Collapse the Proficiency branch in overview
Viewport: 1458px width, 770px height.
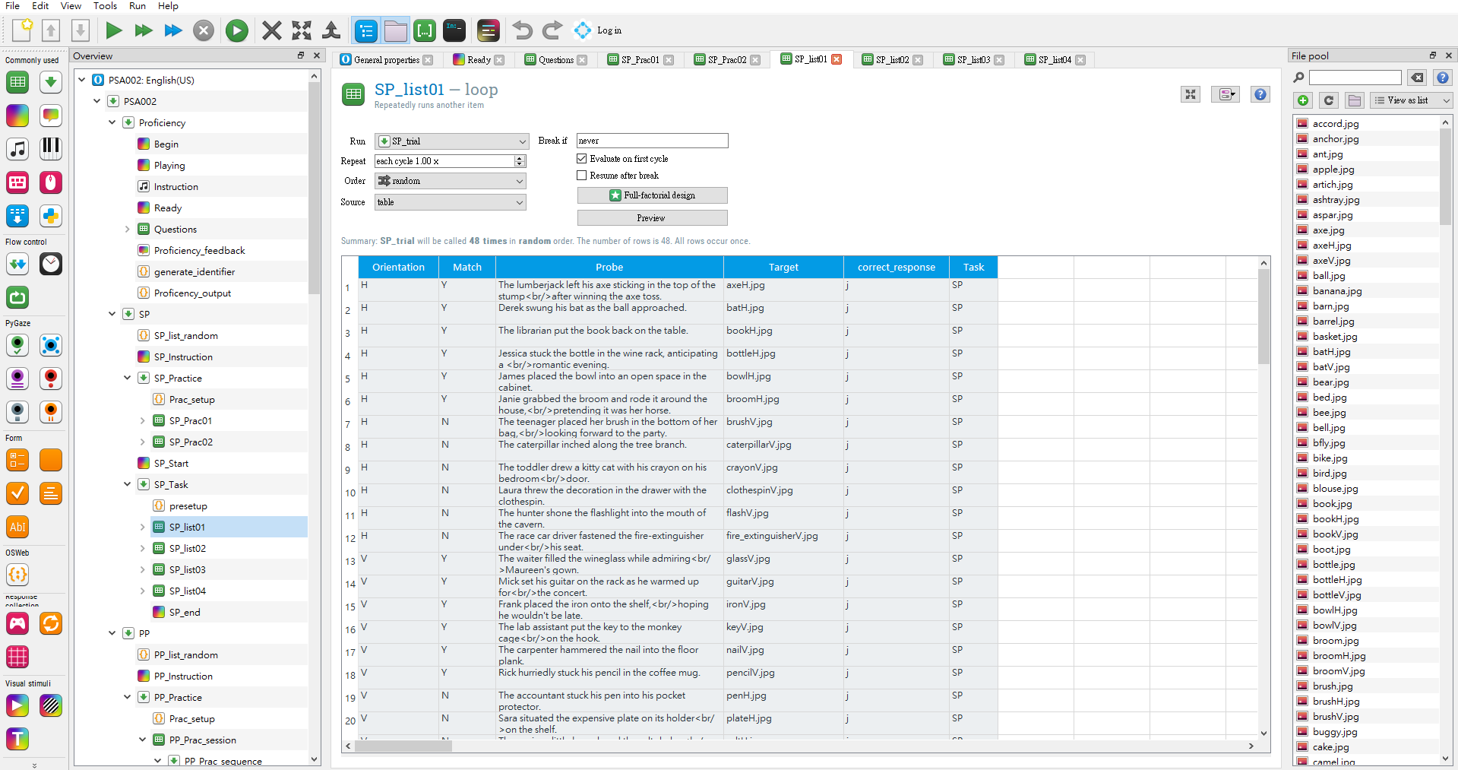point(112,122)
